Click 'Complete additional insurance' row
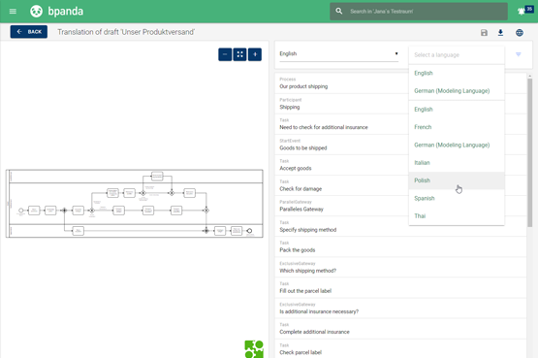This screenshot has width=538, height=358. click(400, 328)
